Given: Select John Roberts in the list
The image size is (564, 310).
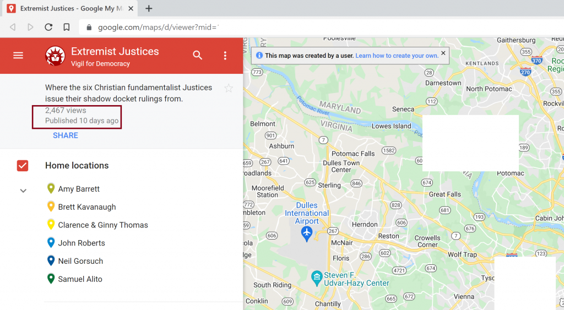Looking at the screenshot, I should point(82,243).
